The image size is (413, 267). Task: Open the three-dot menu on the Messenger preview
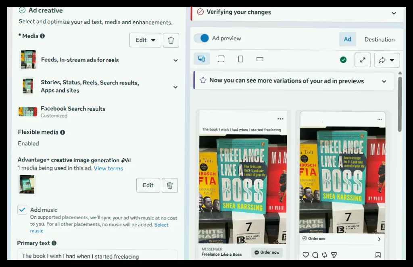(x=280, y=119)
